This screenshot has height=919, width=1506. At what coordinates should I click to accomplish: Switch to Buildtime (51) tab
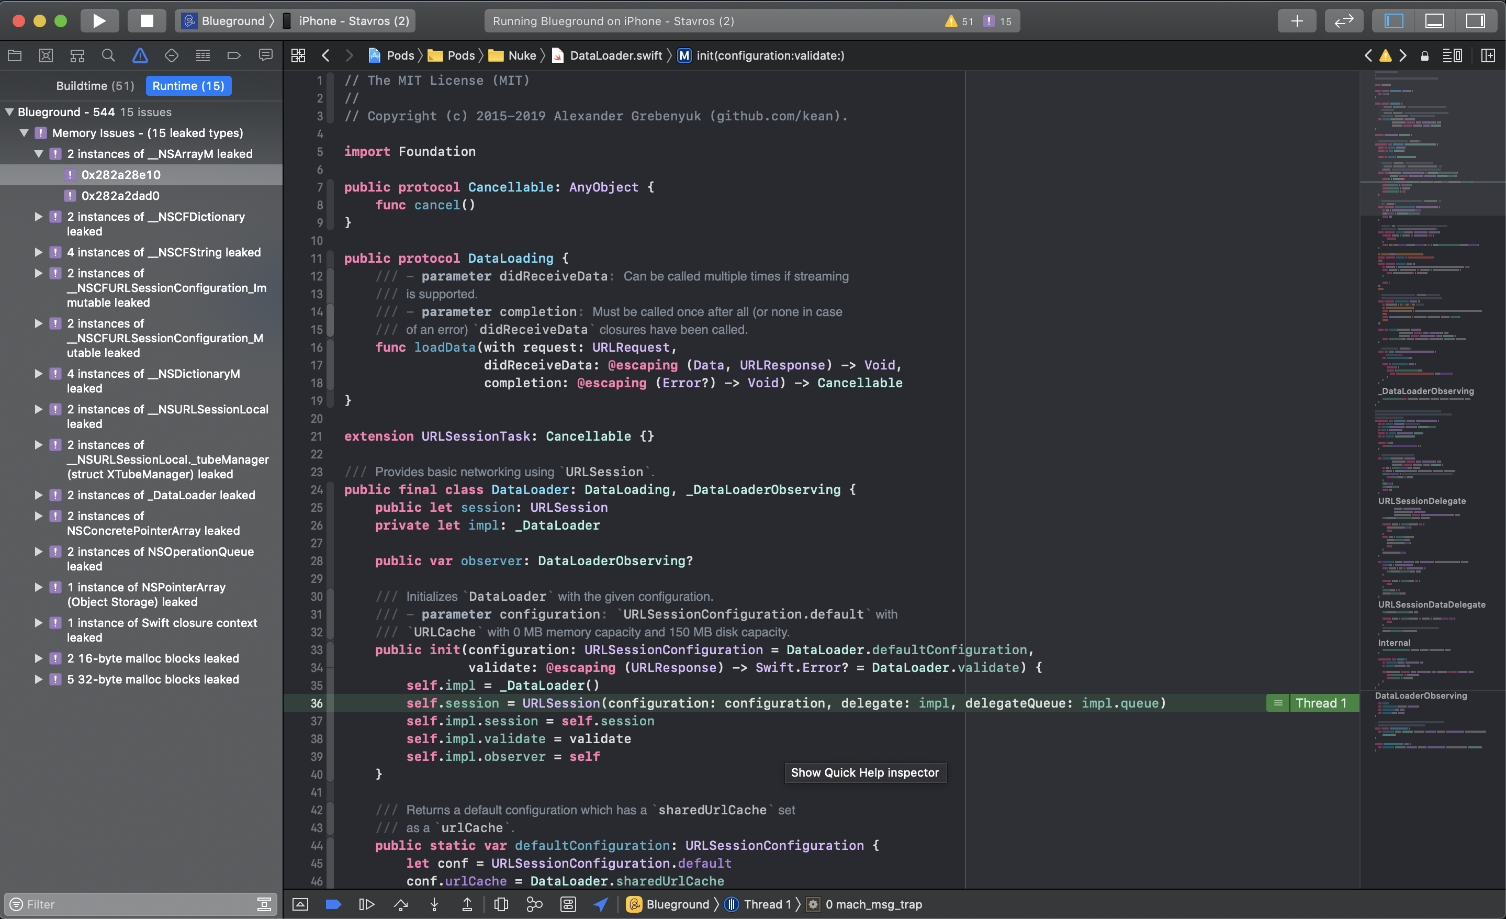click(x=95, y=86)
